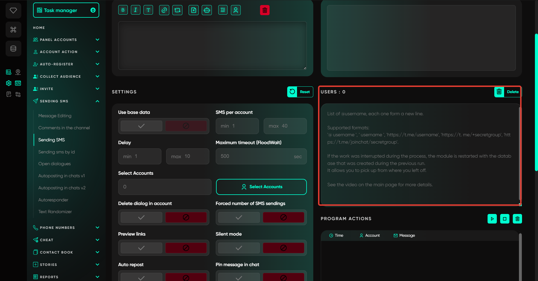This screenshot has width=538, height=281.
Task: Open Autoposting in chats v1 page
Action: [x=61, y=176]
